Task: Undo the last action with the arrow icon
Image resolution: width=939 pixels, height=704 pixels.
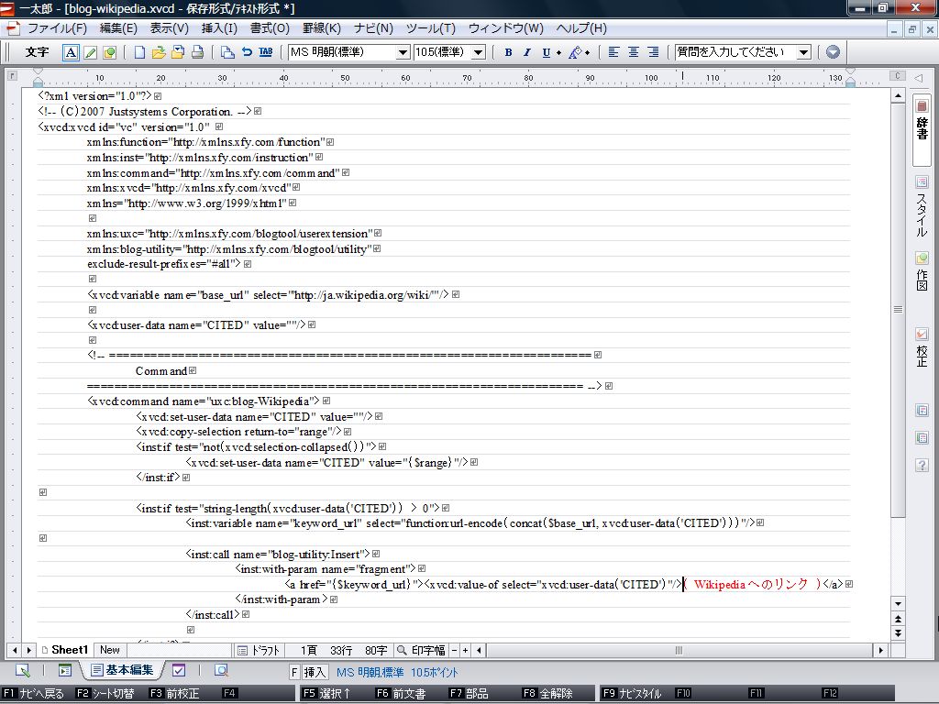Action: pyautogui.click(x=247, y=52)
